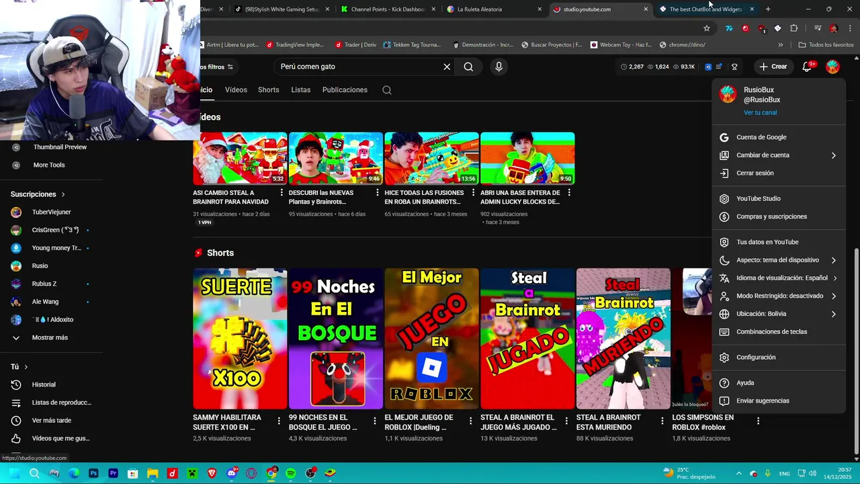Open the list icon in vidIQ bar
The width and height of the screenshot is (860, 484).
click(719, 67)
